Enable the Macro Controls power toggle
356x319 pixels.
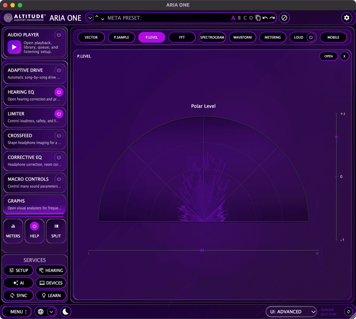pos(59,179)
